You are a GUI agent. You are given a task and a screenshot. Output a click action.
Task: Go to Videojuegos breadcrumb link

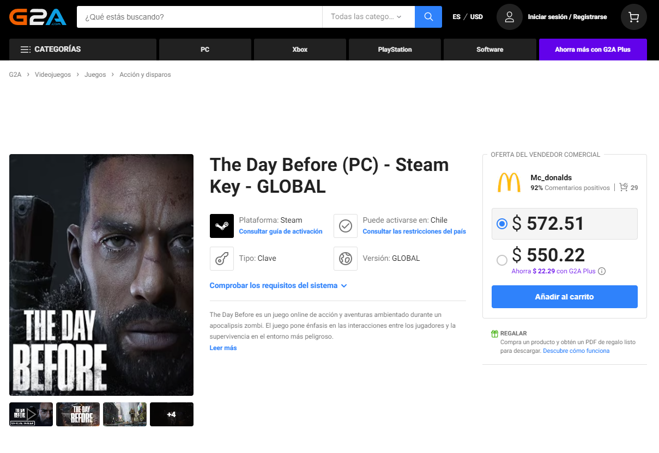pos(53,75)
